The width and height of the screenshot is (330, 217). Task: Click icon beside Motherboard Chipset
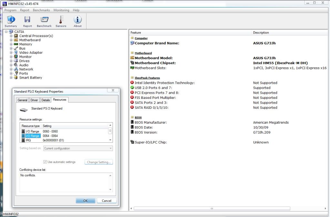pos(132,63)
